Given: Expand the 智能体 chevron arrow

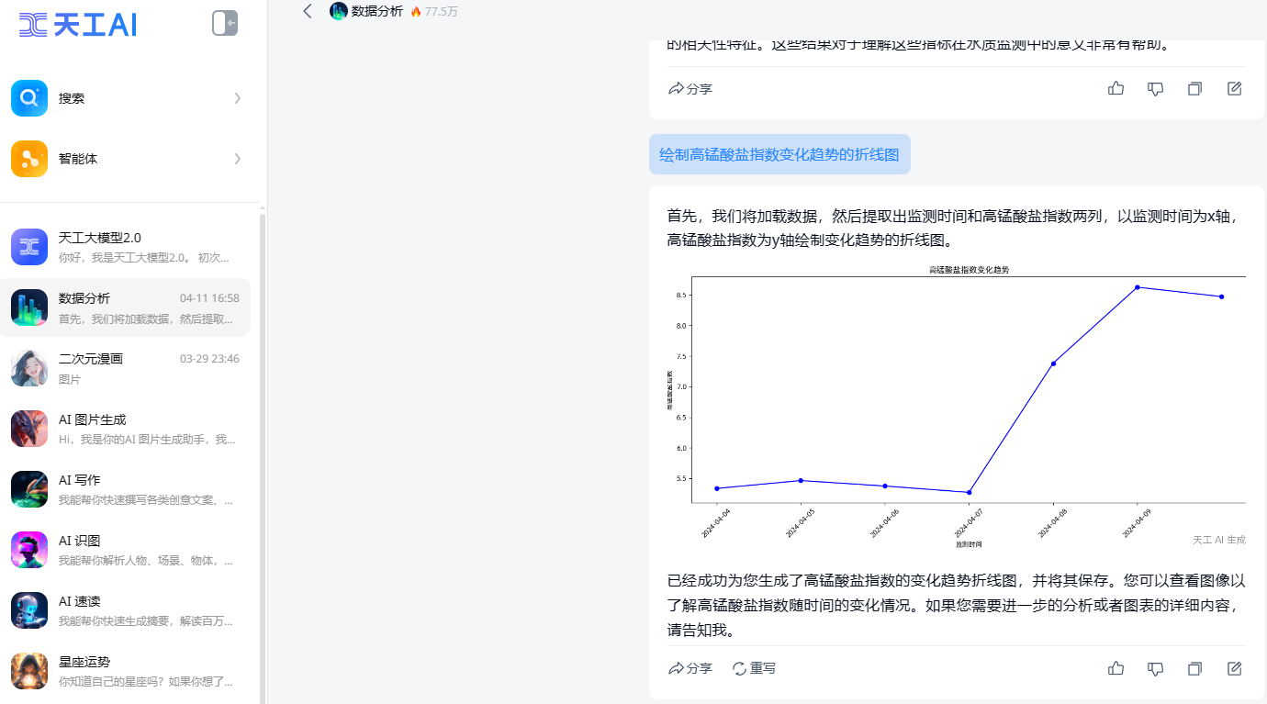Looking at the screenshot, I should [238, 159].
